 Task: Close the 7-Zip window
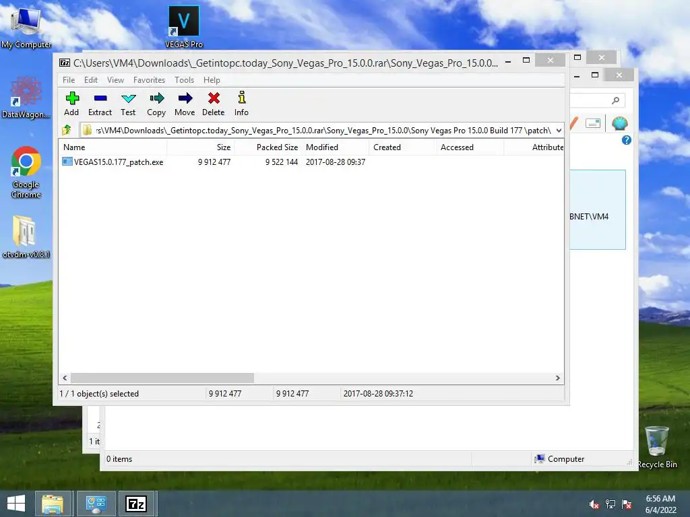coord(550,60)
